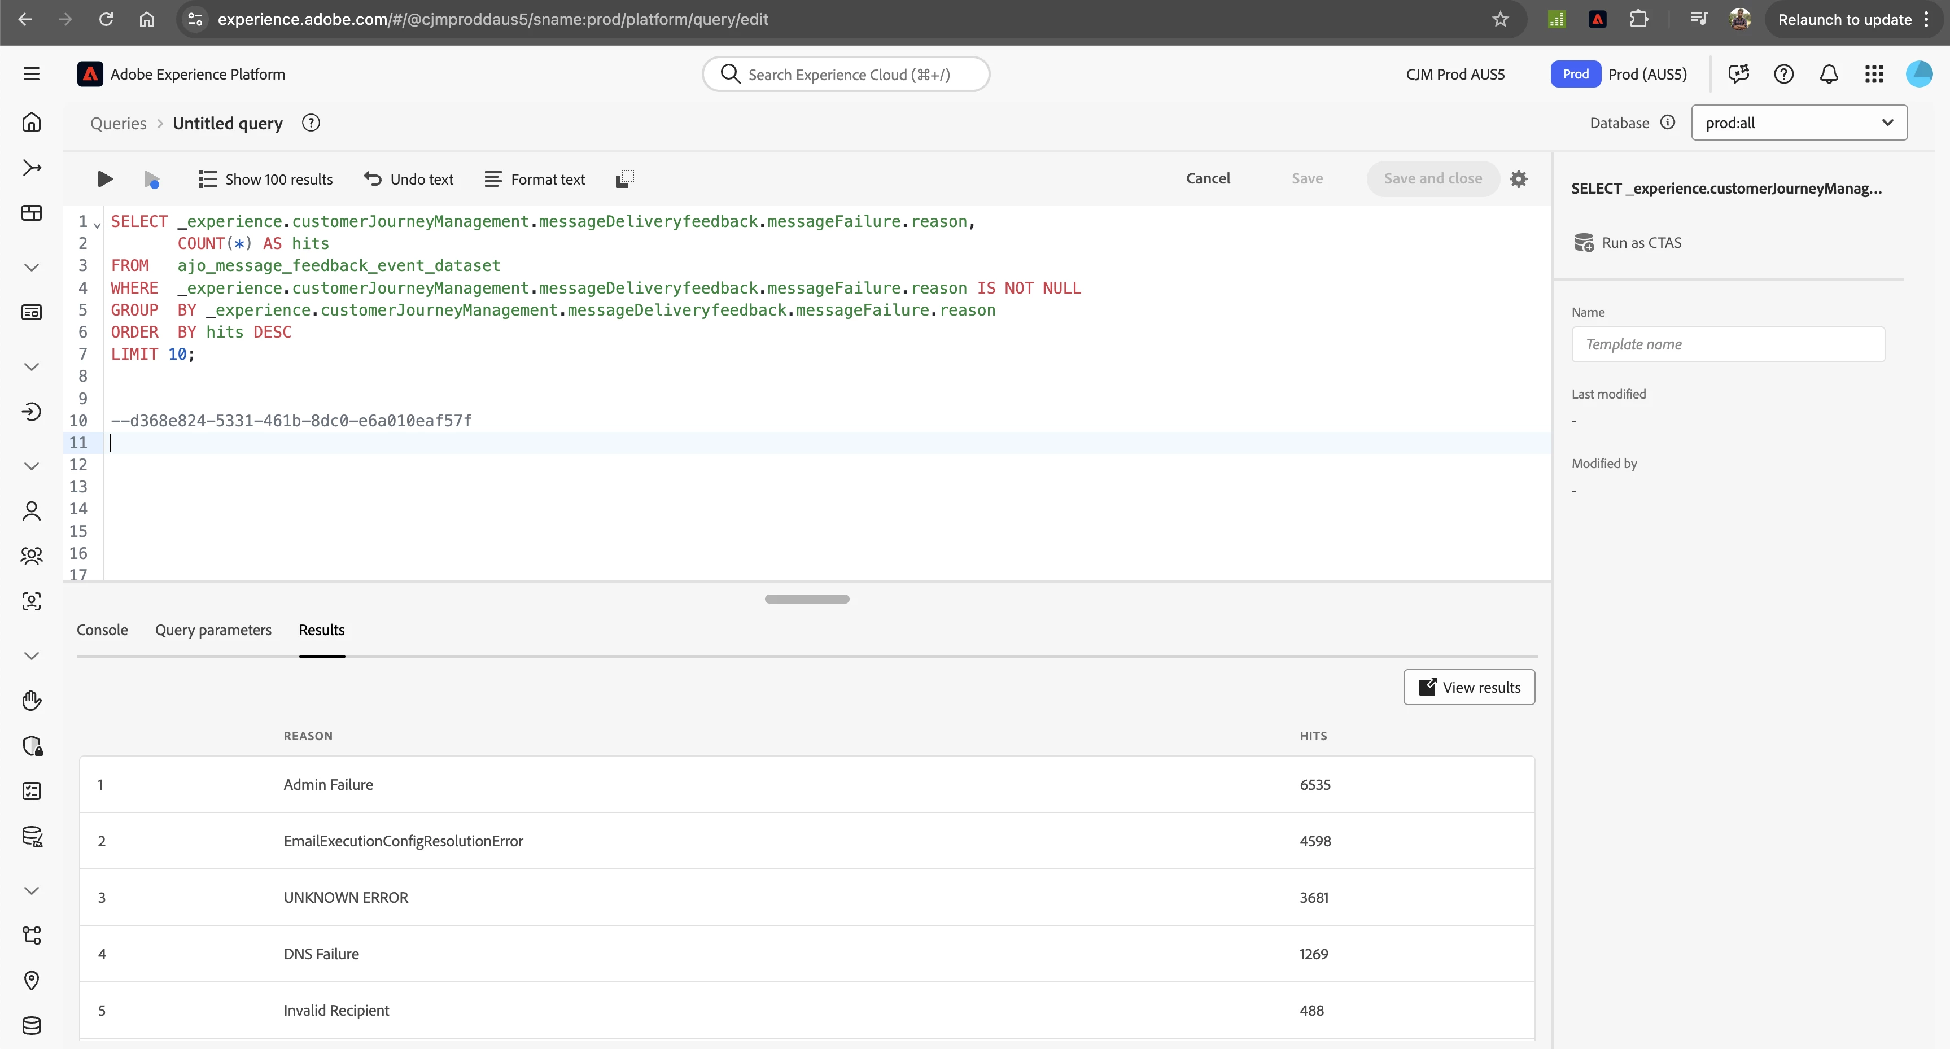1950x1049 pixels.
Task: Open query editor settings gear
Action: click(x=1519, y=178)
